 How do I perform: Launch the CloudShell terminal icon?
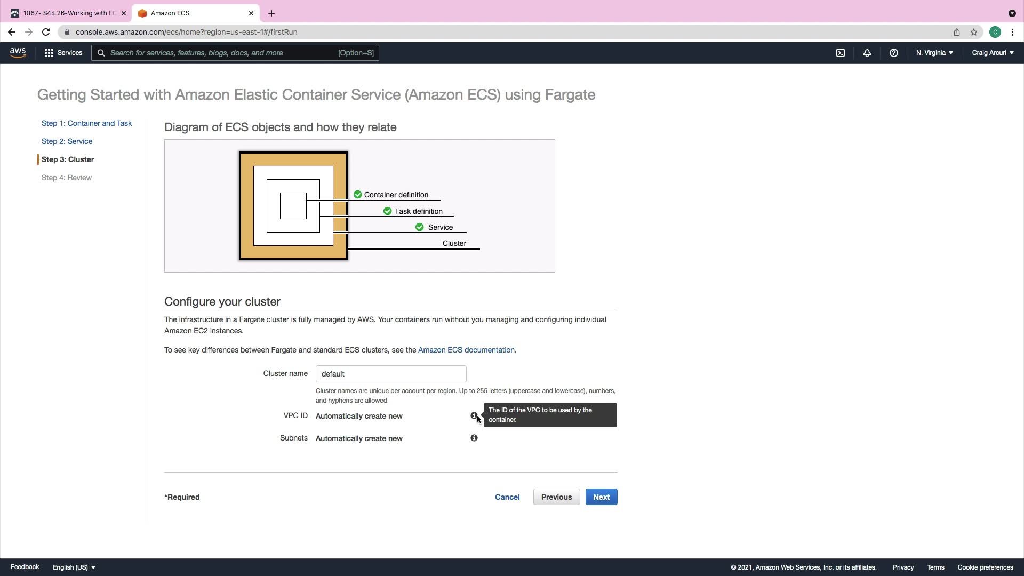840,53
